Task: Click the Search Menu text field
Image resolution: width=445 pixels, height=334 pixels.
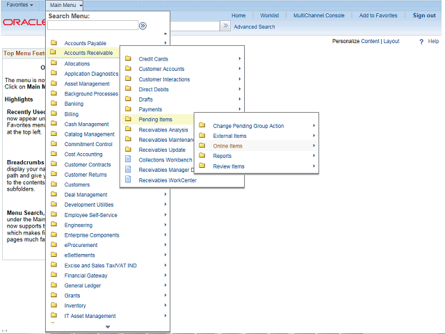Action: [92, 26]
